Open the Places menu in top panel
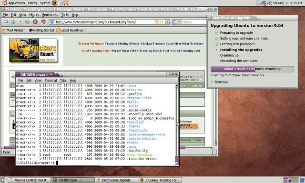 tap(32, 3)
